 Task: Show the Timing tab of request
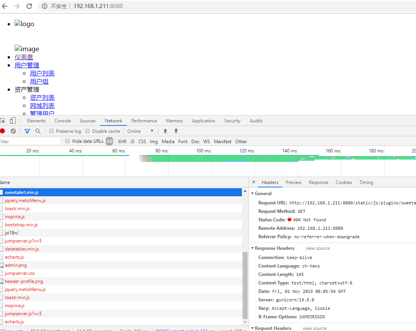(366, 182)
